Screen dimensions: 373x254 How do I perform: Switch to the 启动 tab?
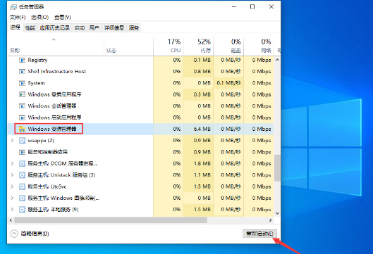[x=80, y=28]
